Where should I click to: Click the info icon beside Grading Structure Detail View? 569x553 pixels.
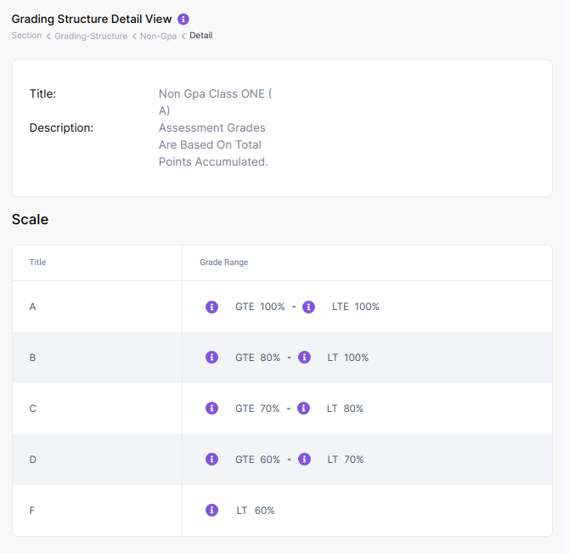[183, 19]
